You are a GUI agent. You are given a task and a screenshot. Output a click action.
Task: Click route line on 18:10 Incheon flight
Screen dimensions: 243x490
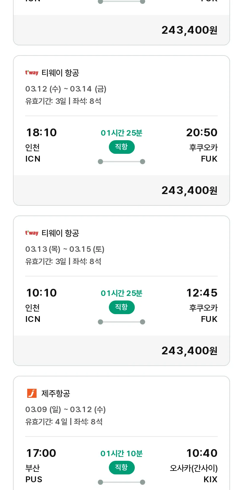click(121, 162)
